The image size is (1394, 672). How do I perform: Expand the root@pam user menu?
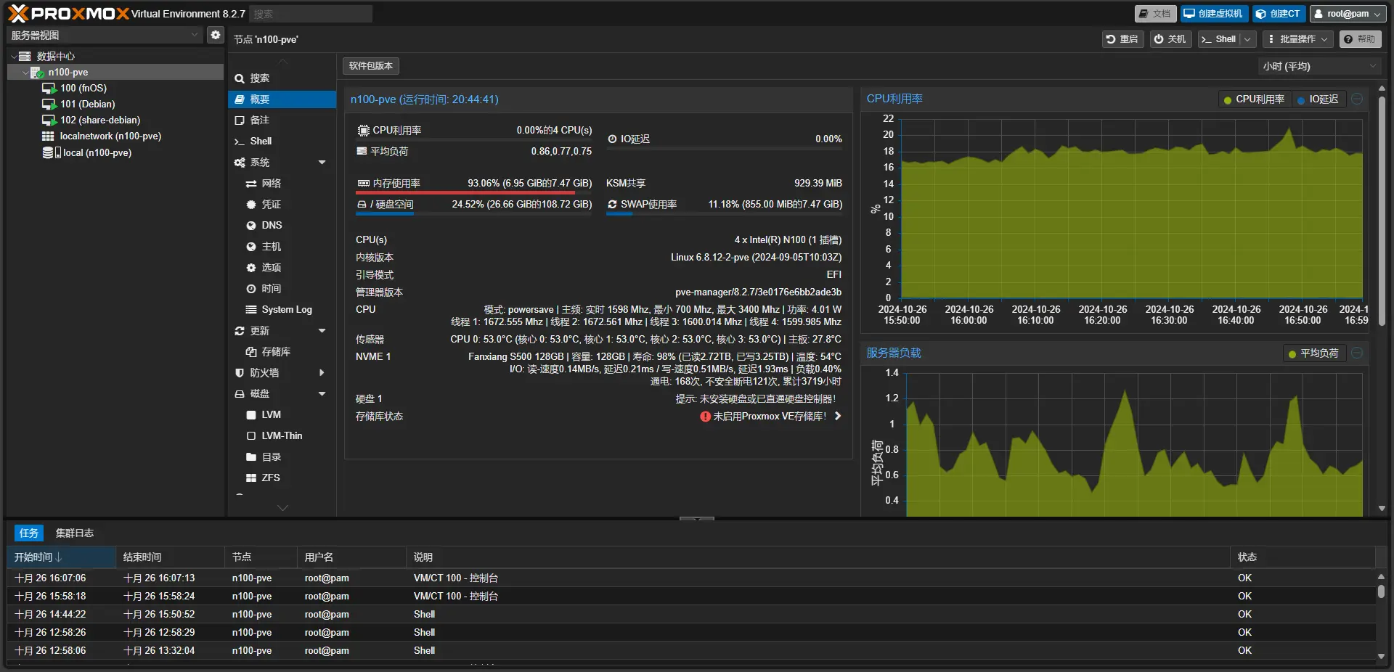pos(1348,14)
